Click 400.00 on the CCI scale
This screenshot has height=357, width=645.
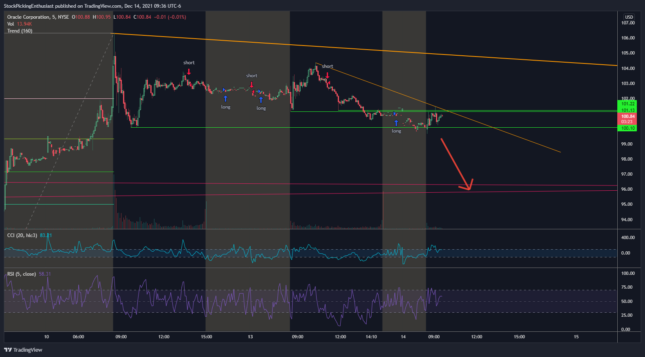pyautogui.click(x=628, y=237)
